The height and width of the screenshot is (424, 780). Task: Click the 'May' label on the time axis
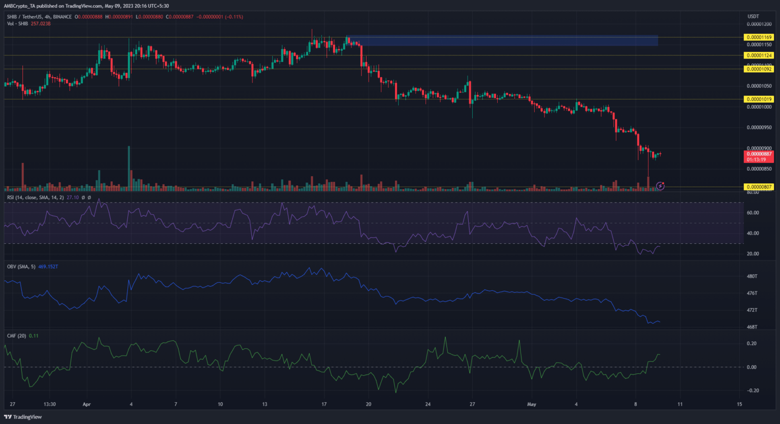click(532, 405)
